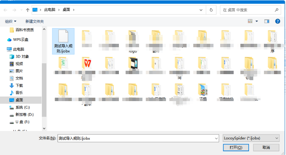Viewport: 286px width, 155px height.
Task: Open the view options dropdown arrow
Action: coord(256,21)
